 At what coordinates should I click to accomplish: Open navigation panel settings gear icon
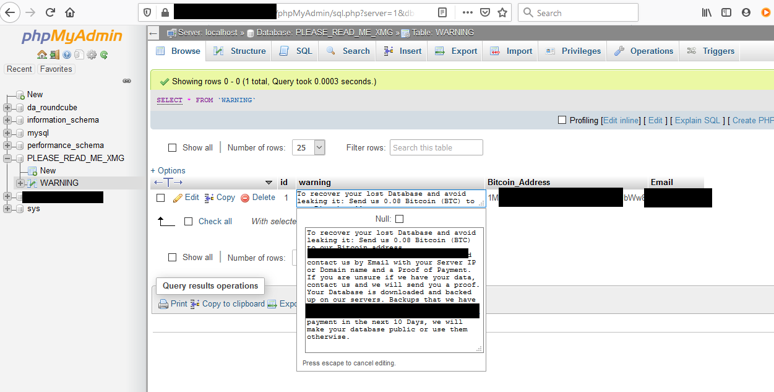tap(92, 54)
